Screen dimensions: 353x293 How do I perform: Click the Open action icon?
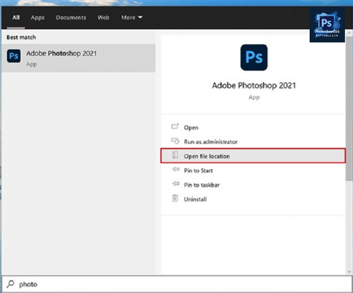pos(175,126)
